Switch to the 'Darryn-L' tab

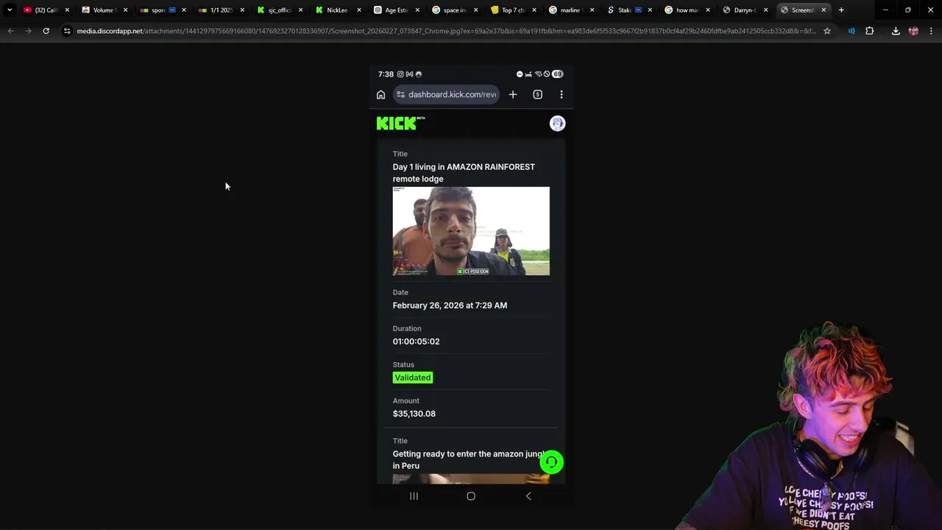746,10
